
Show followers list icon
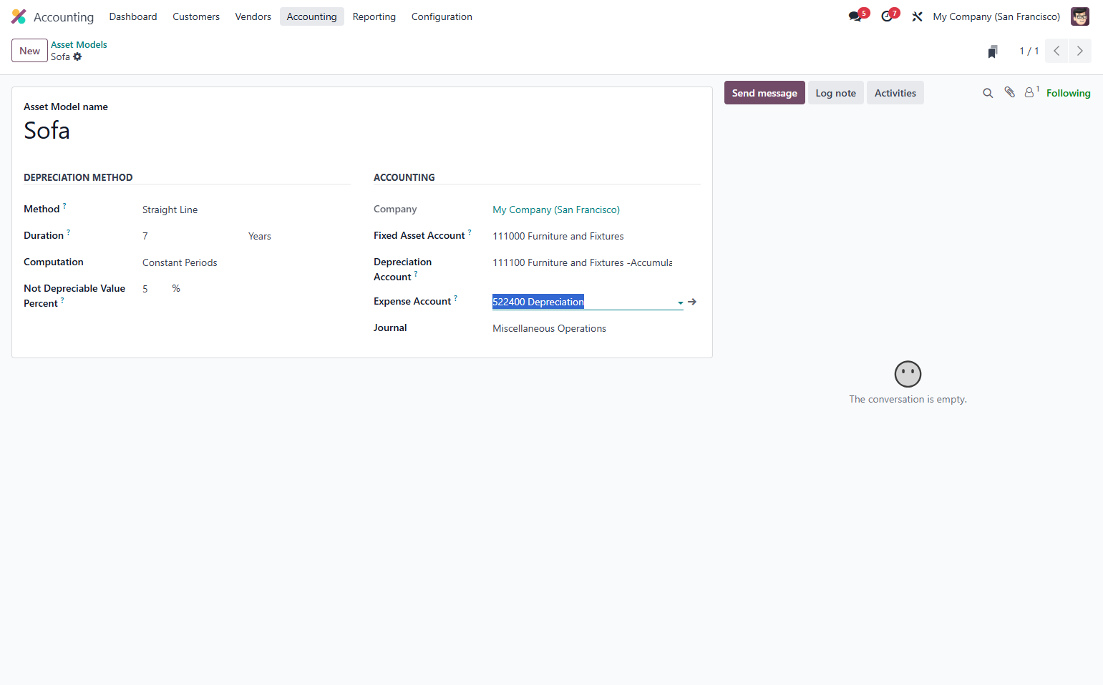pos(1031,92)
